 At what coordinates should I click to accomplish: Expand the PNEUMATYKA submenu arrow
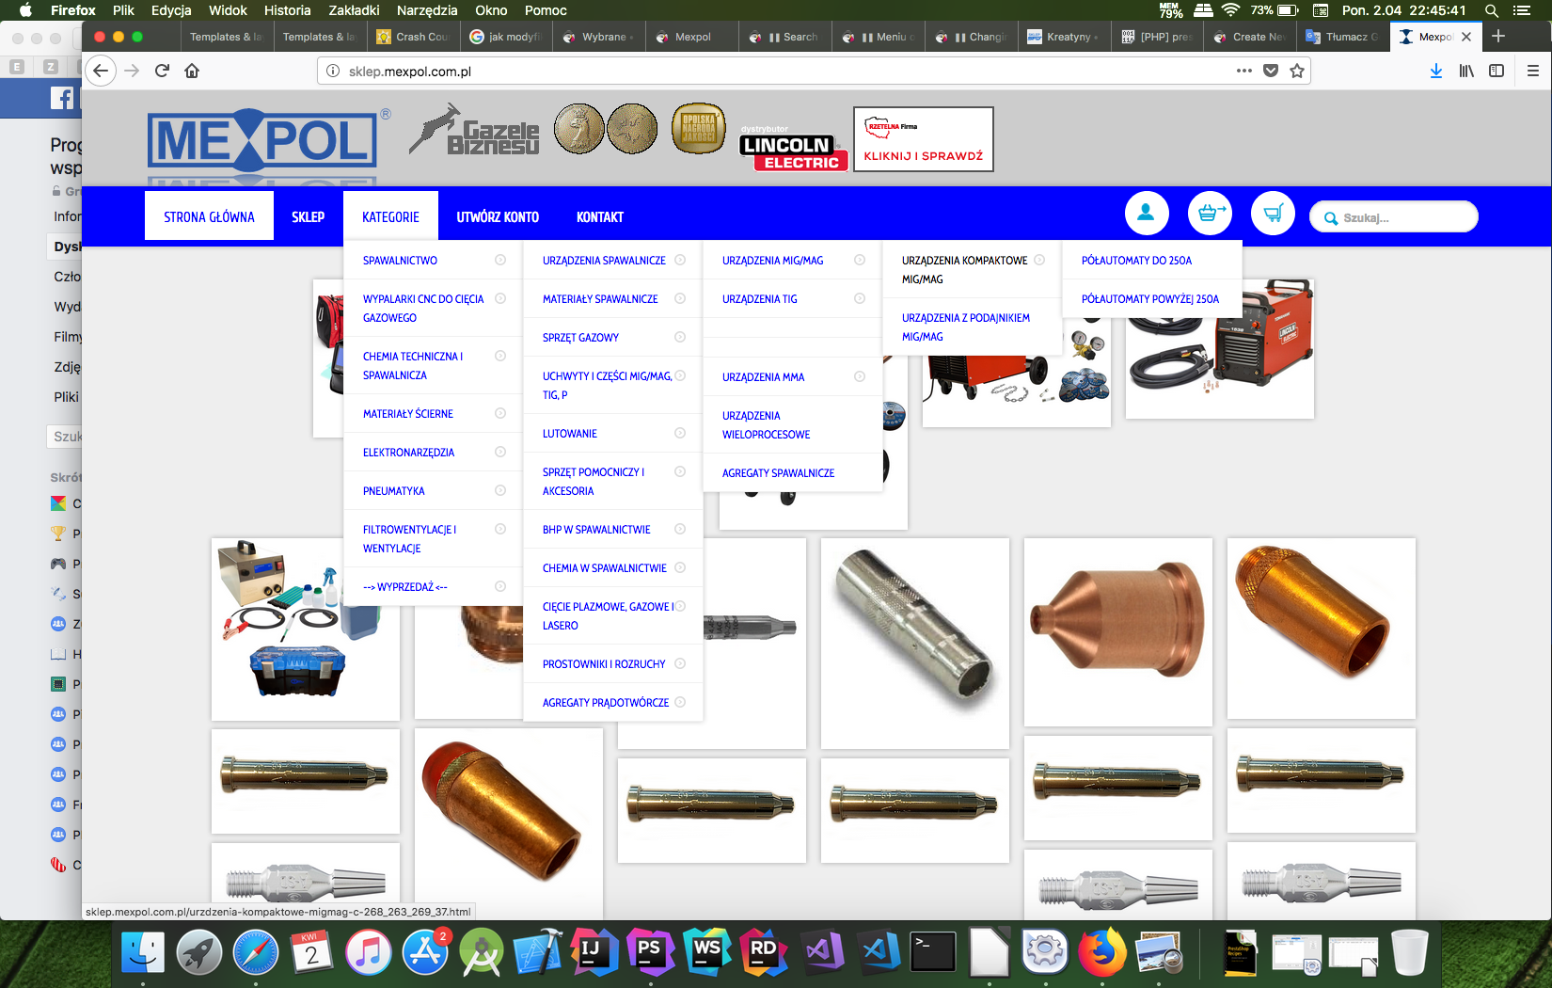click(500, 490)
